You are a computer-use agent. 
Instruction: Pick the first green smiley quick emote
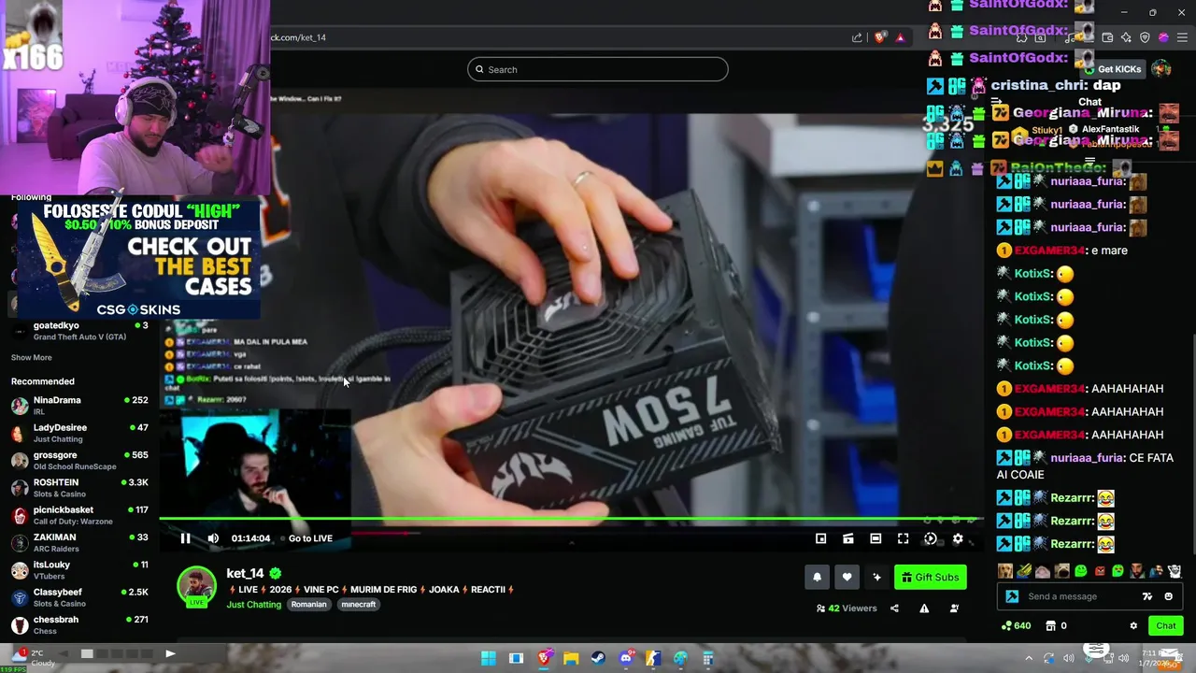click(x=1081, y=571)
